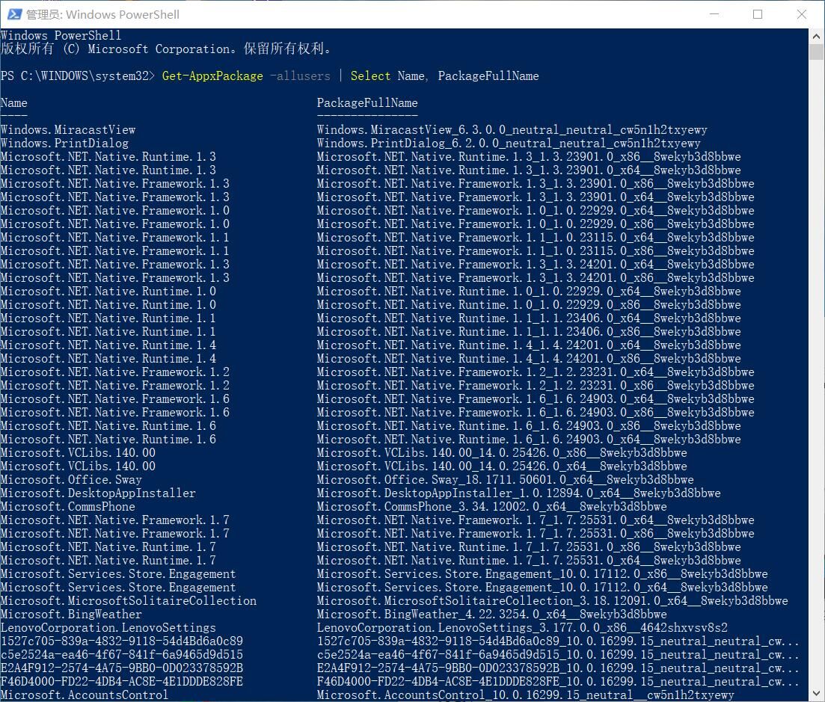Viewport: 825px width, 702px height.
Task: Click the "VCLibs.140.00_14.0.25426.0_x86" package full name
Action: pyautogui.click(x=502, y=453)
